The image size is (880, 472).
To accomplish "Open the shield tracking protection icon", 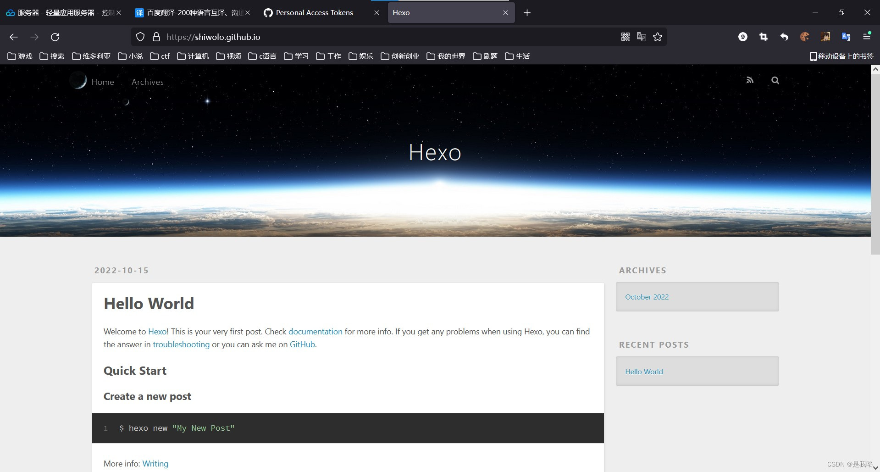I will click(140, 37).
